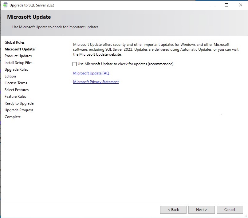Select Feature Rules step in sidebar
This screenshot has width=248, height=218.
tap(15, 97)
